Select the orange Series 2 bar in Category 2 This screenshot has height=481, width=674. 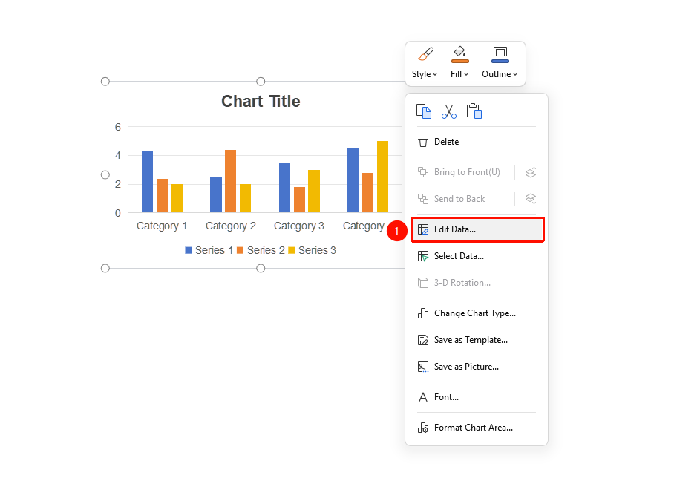coord(230,181)
